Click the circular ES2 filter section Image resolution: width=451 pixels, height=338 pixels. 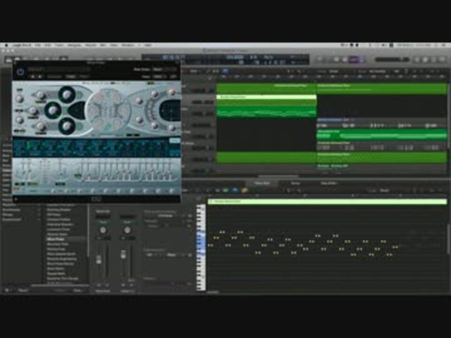pos(109,110)
